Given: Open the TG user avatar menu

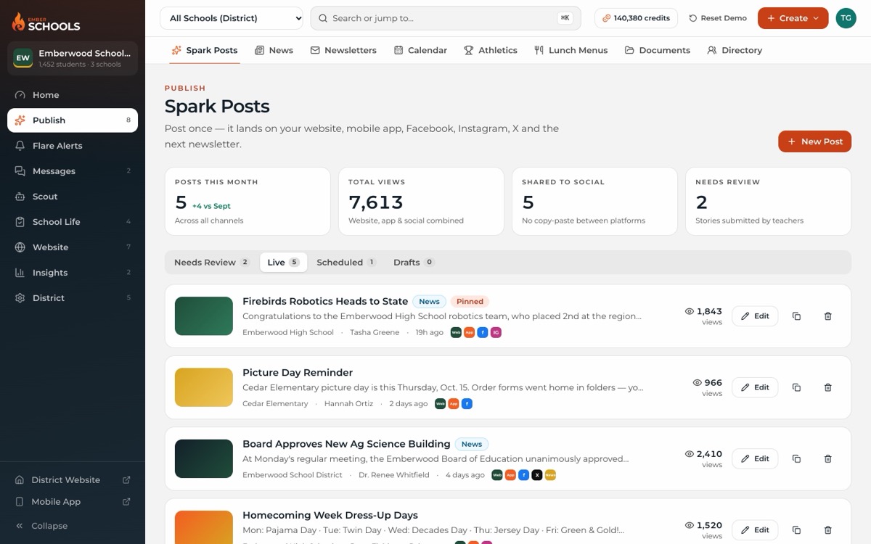Looking at the screenshot, I should click(846, 18).
